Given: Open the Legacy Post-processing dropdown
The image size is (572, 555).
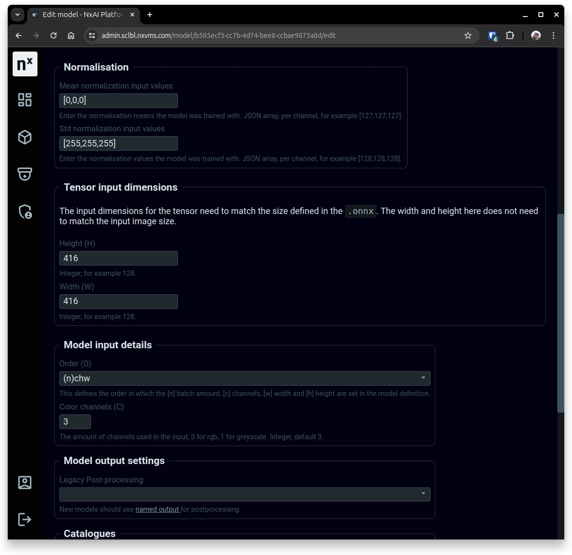Looking at the screenshot, I should click(x=245, y=494).
